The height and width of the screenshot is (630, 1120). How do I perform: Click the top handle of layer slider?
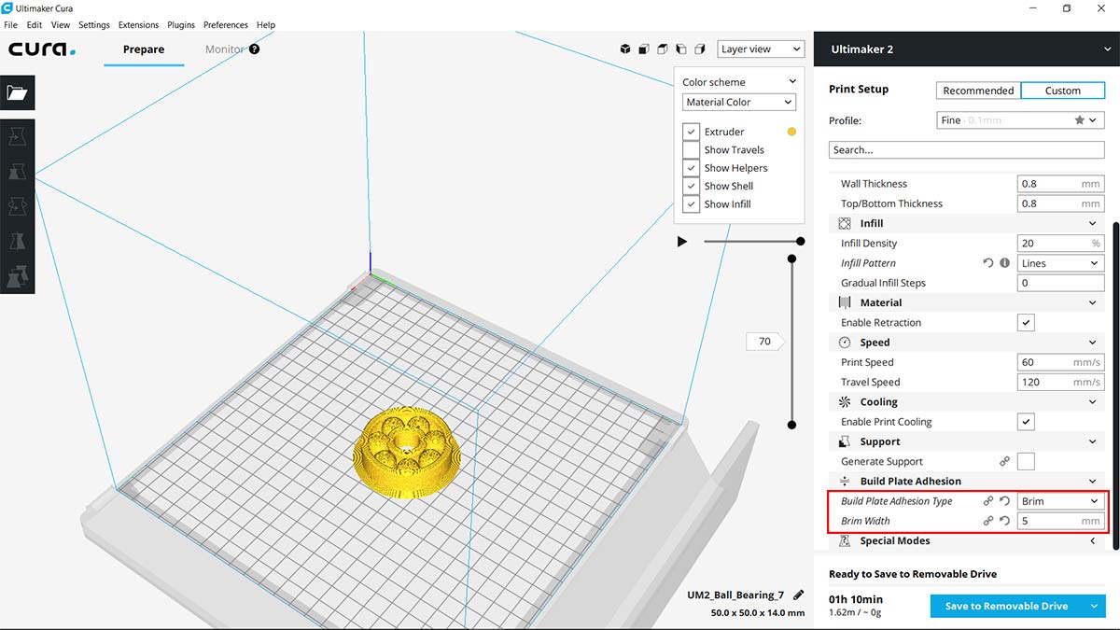(791, 259)
